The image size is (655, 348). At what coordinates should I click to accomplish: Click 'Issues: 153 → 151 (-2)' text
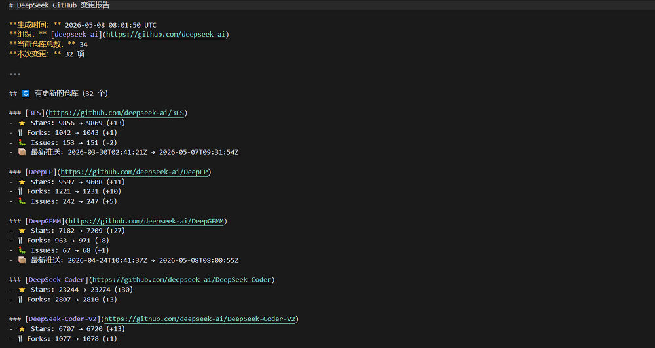74,142
